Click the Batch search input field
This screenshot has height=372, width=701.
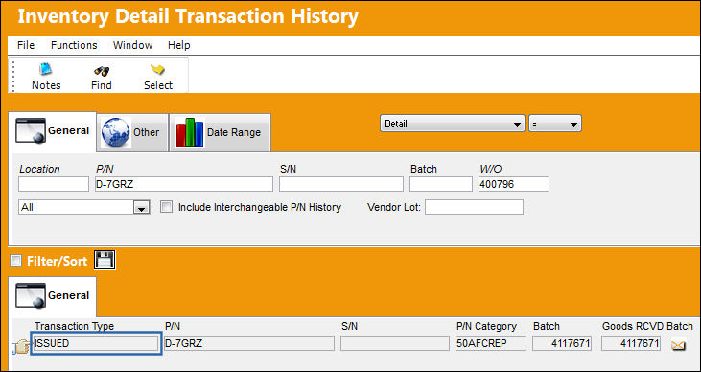(x=441, y=184)
